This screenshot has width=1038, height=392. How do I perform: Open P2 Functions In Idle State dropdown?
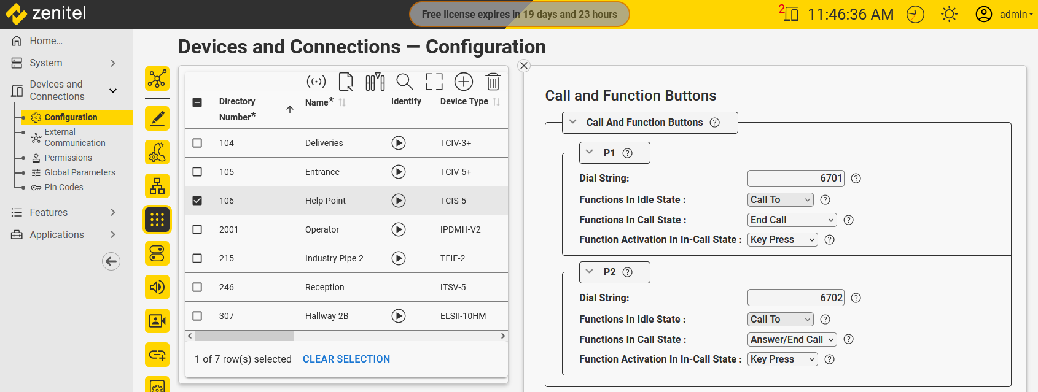780,319
